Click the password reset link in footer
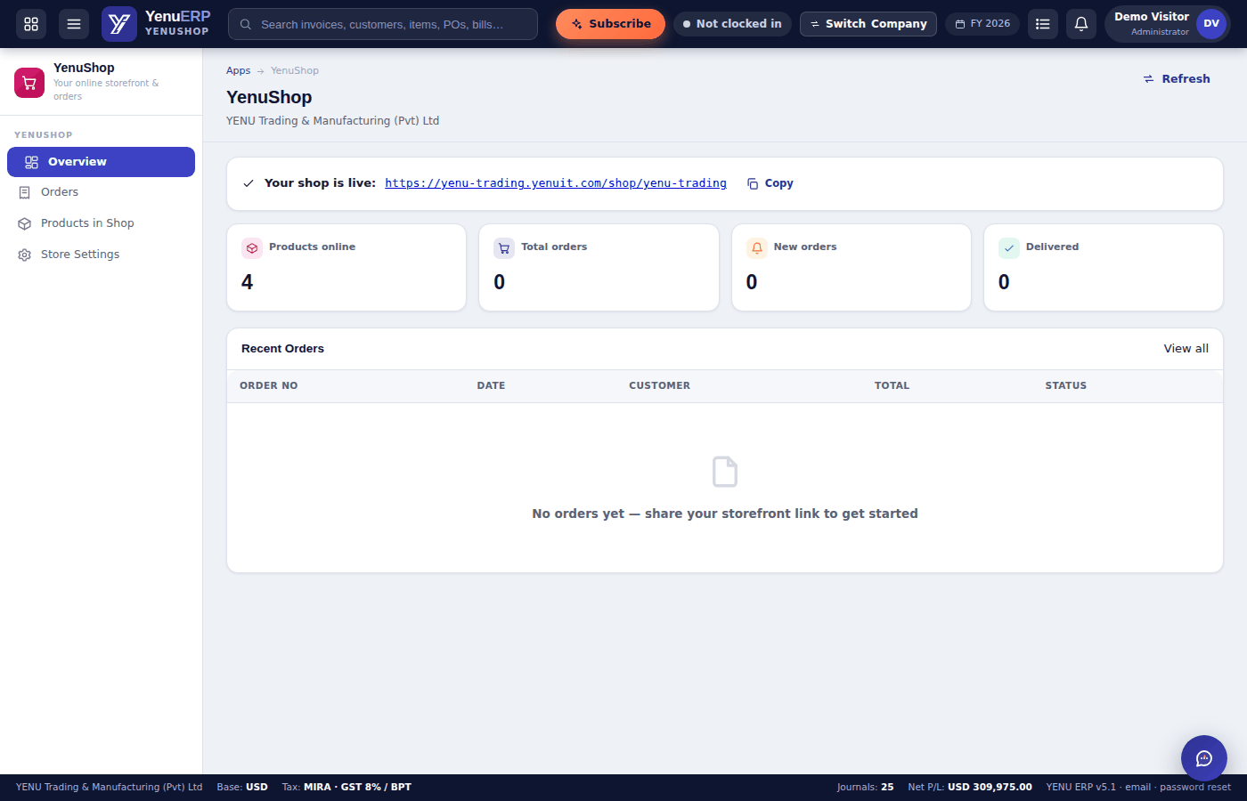 [1195, 787]
